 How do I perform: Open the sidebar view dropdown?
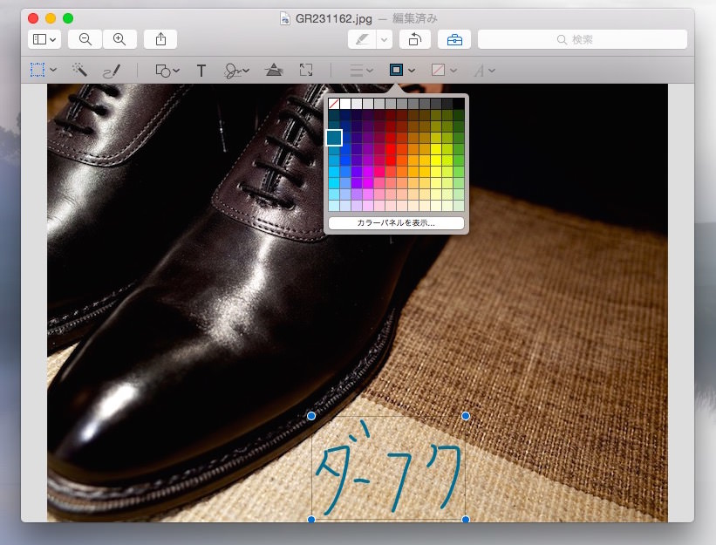[x=44, y=40]
